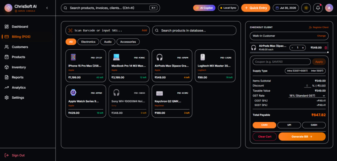The width and height of the screenshot is (337, 161).
Task: Click the AirPods Max headphones product icon
Action: coord(159,57)
